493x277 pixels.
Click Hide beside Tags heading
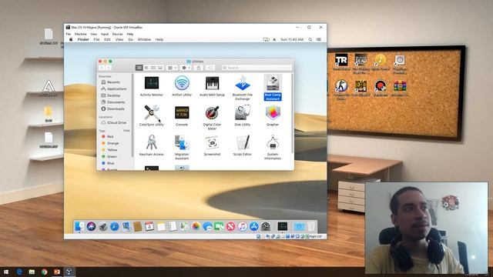126,131
